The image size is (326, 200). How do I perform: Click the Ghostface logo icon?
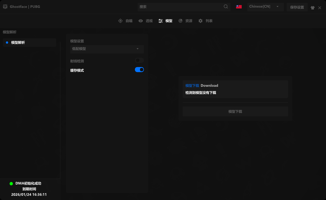tap(5, 6)
